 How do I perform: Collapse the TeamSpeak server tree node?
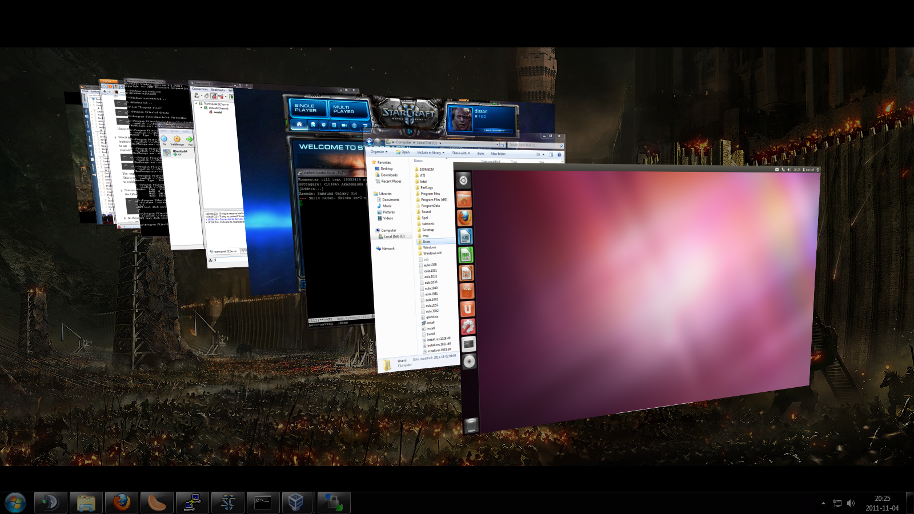tap(196, 103)
